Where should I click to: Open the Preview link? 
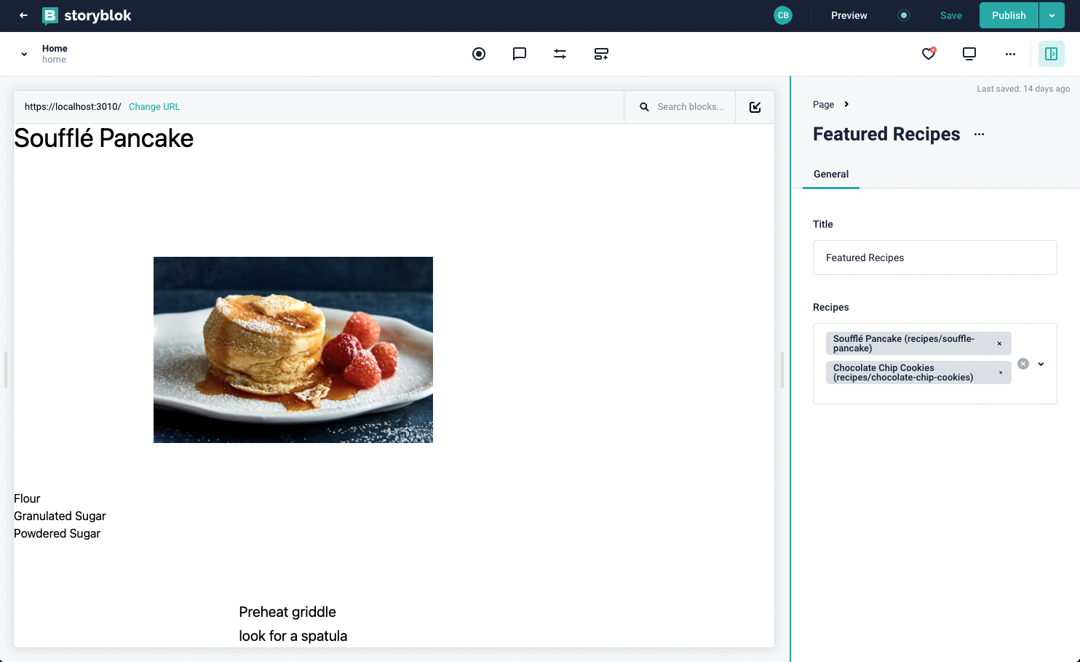pos(849,15)
